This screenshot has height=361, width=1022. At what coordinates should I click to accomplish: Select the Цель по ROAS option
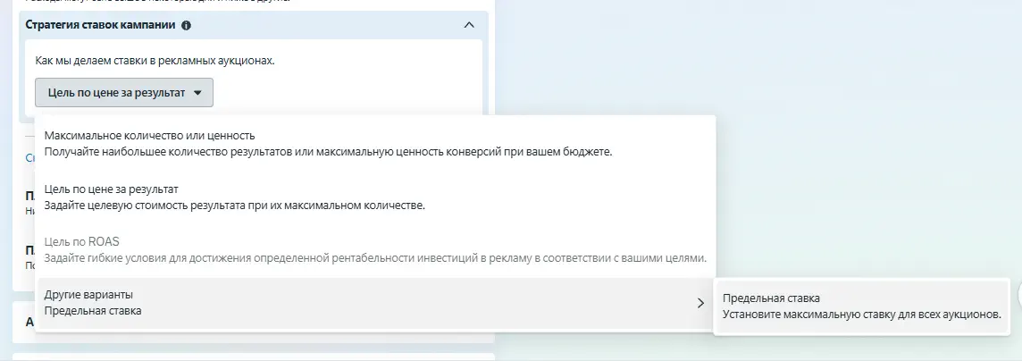[x=375, y=250]
